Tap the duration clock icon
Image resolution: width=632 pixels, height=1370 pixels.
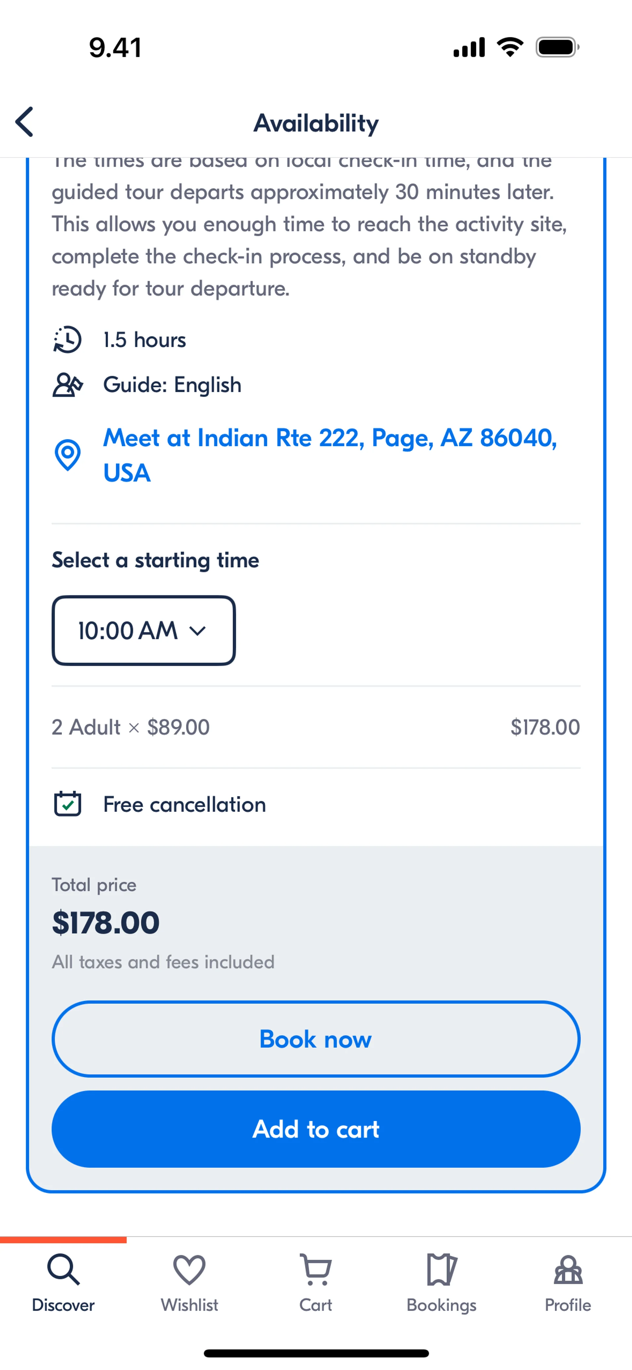[x=67, y=340]
